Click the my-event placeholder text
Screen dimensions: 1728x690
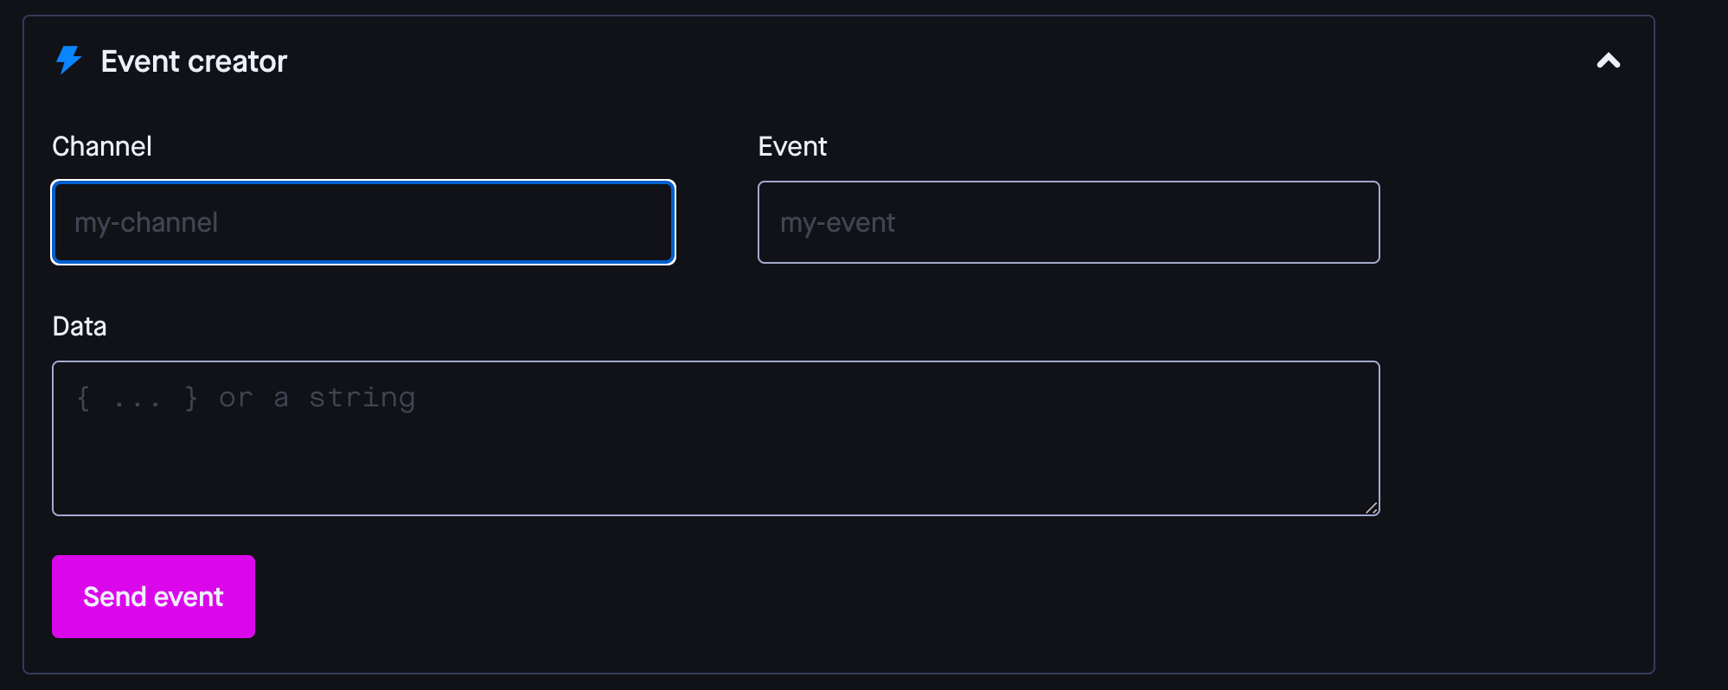point(837,223)
